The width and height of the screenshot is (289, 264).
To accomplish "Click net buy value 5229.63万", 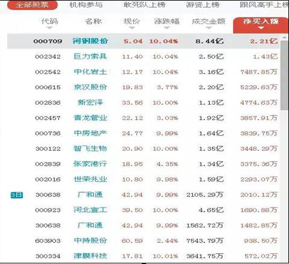I will pos(259,87).
